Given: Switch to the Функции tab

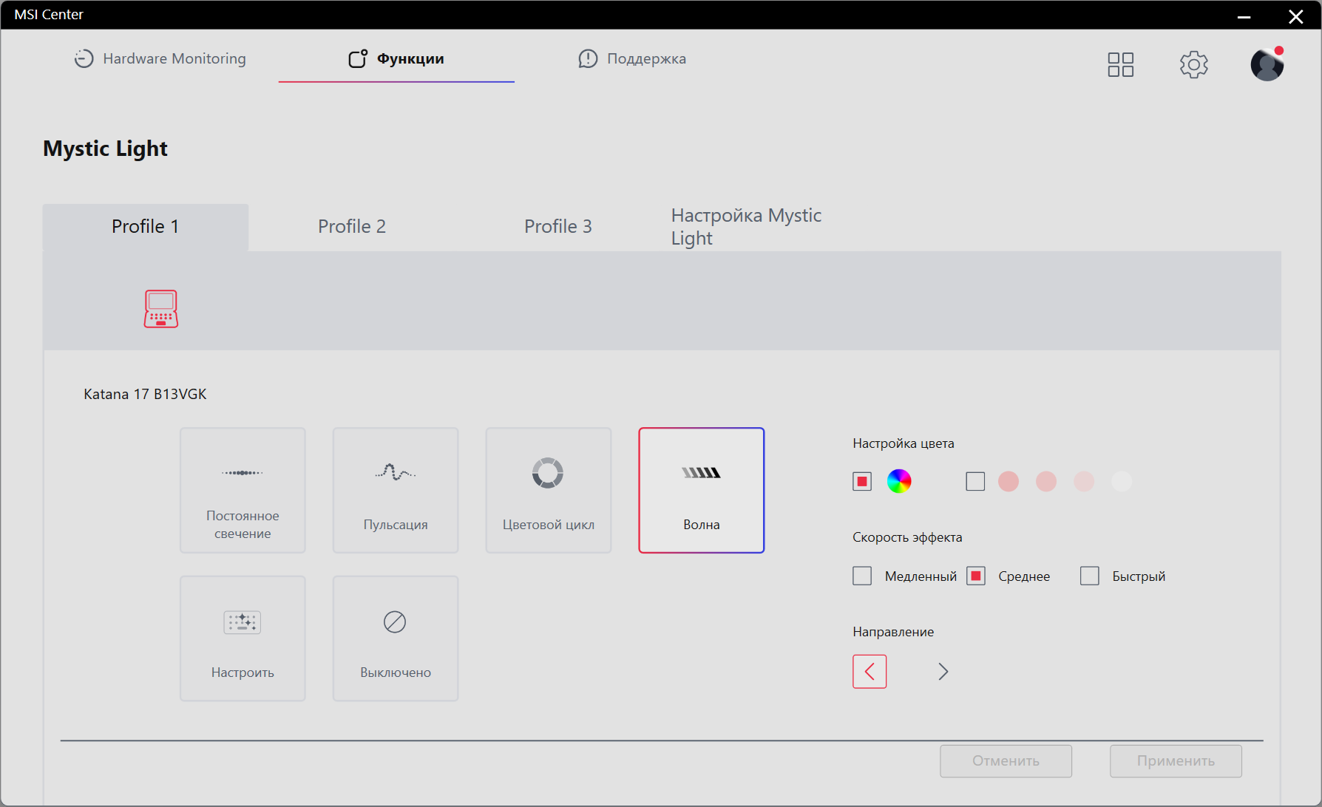Looking at the screenshot, I should point(396,58).
